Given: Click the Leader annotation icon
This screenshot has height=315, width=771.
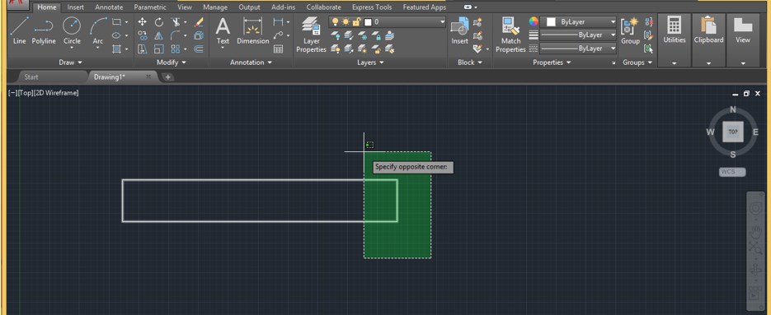Looking at the screenshot, I should [279, 35].
